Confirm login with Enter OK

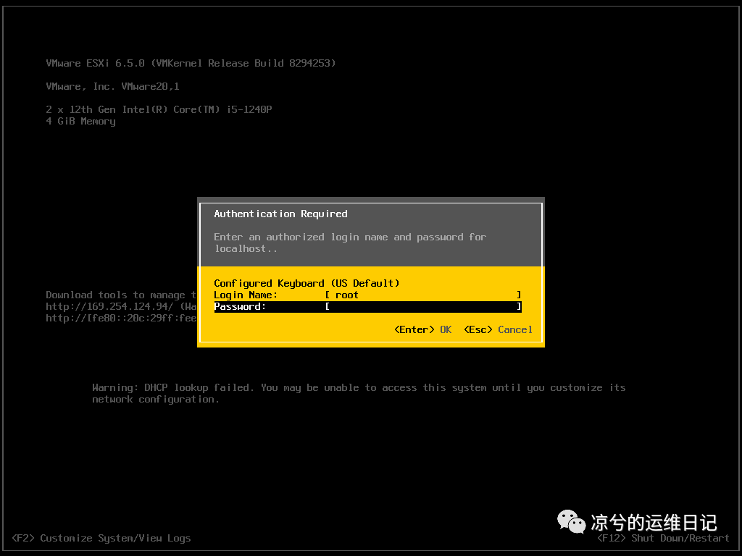pyautogui.click(x=422, y=329)
